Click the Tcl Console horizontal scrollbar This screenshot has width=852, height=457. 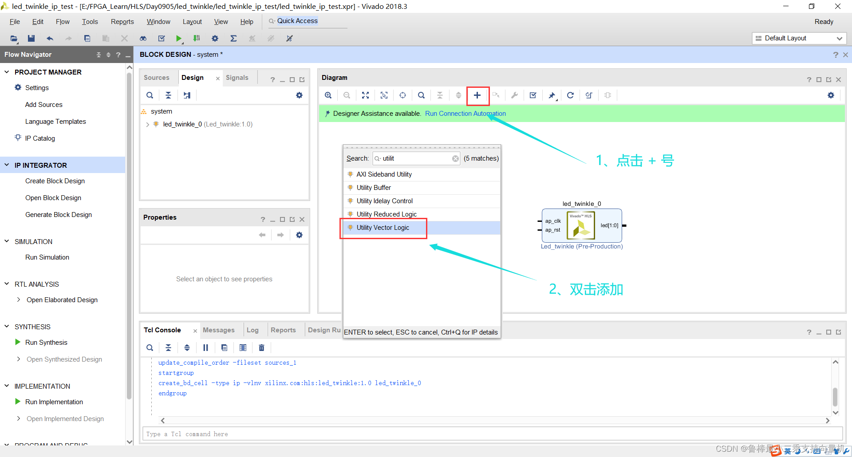(x=495, y=421)
